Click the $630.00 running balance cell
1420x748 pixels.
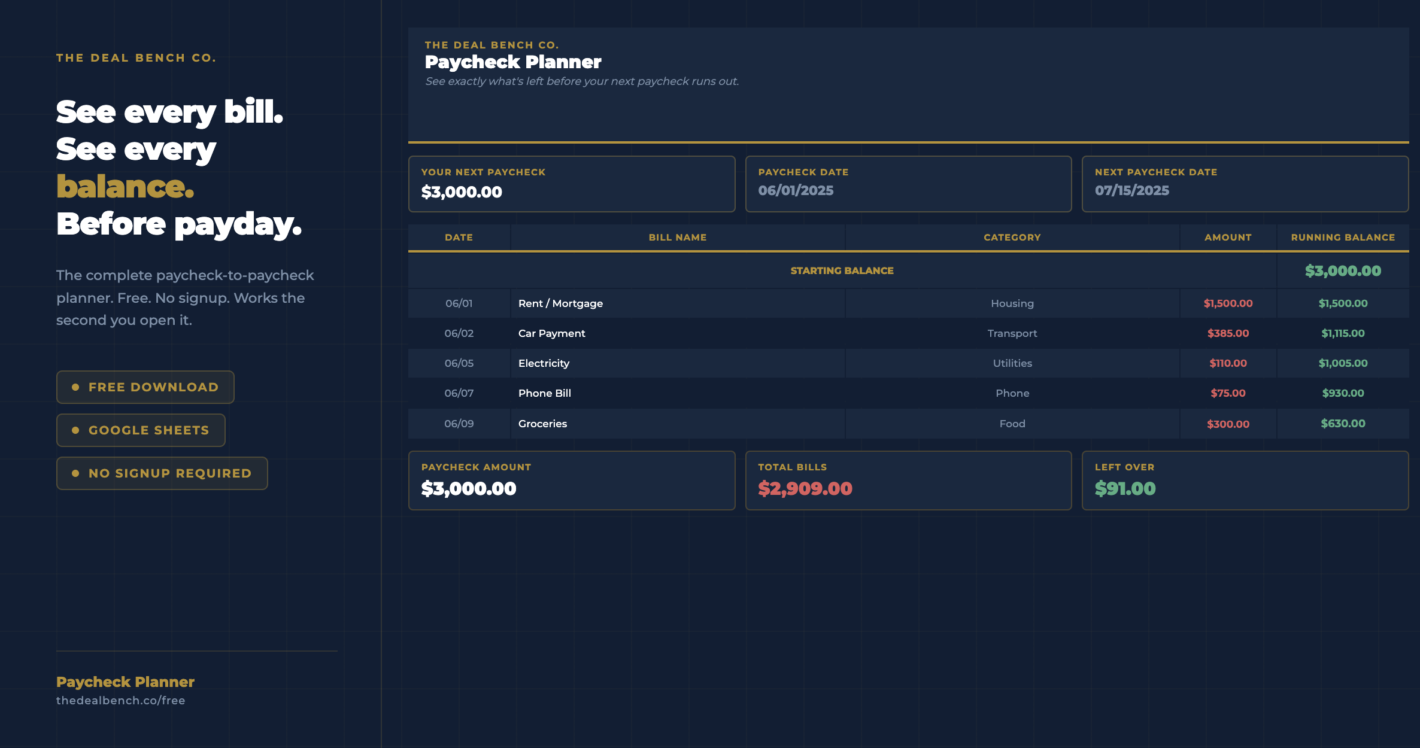pos(1343,424)
